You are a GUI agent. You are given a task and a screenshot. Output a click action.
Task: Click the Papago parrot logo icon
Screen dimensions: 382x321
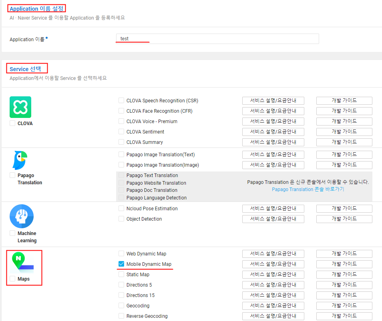point(20,161)
